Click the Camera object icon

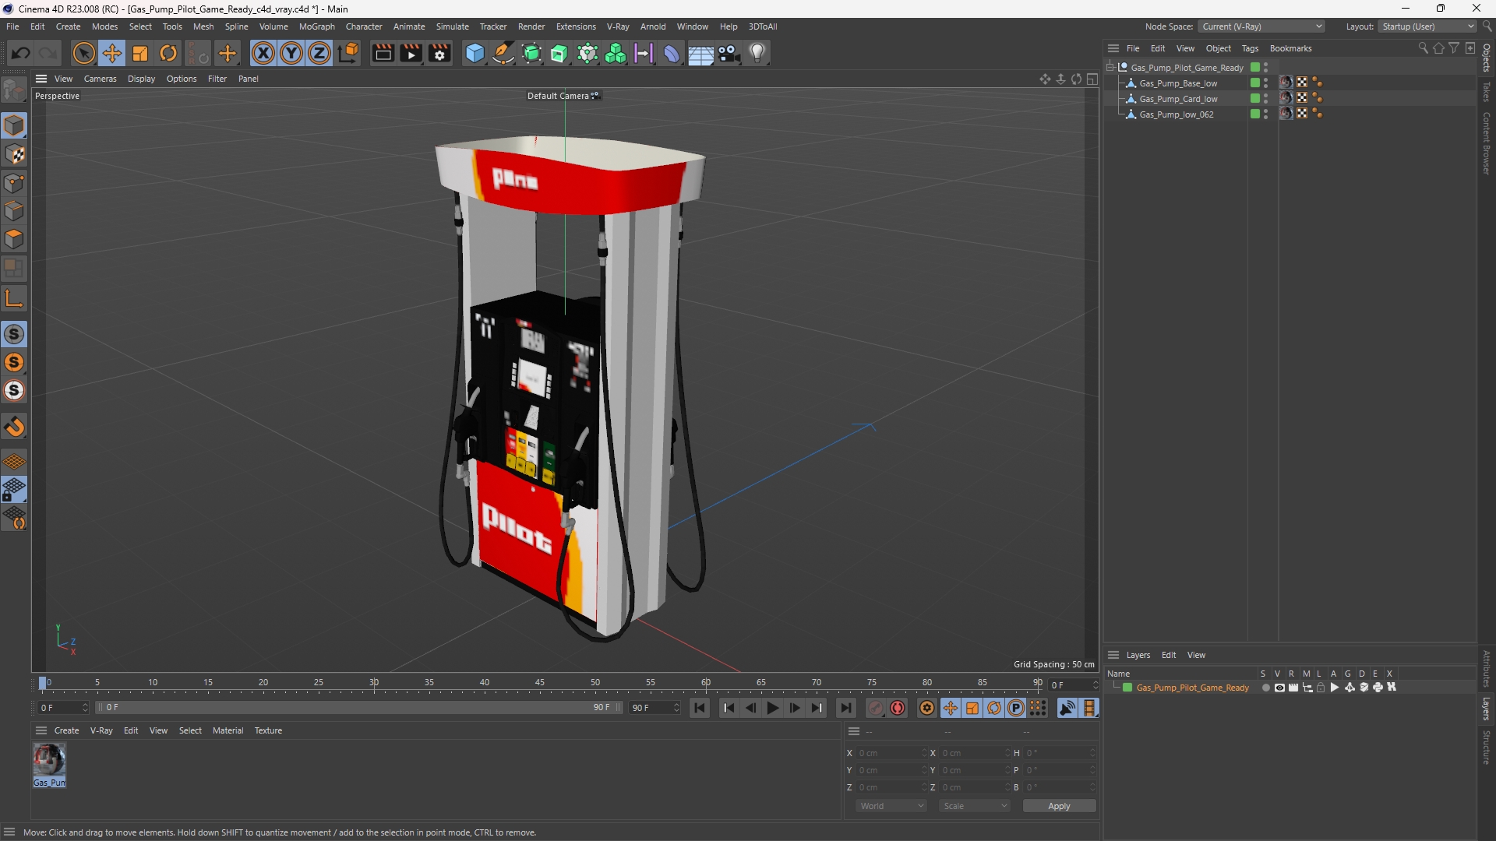(729, 53)
